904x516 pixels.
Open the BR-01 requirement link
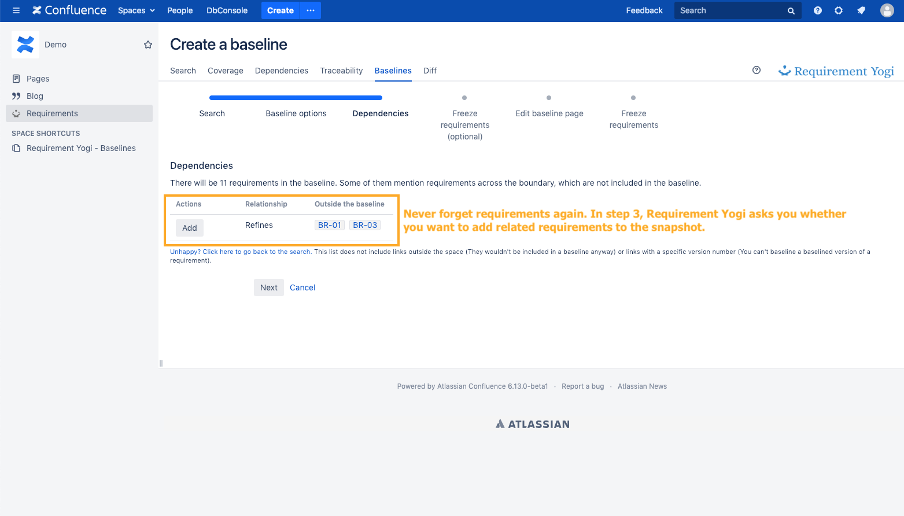[x=330, y=225]
